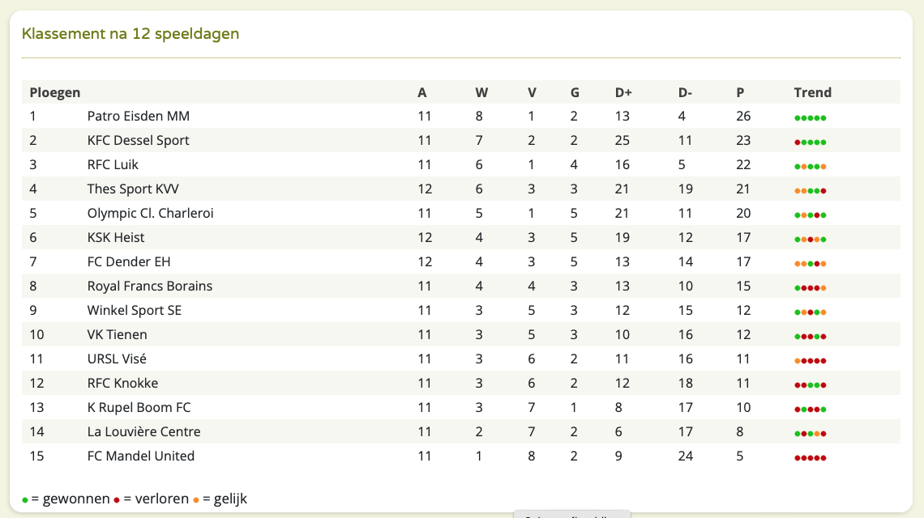Viewport: 924px width, 518px height.
Task: Click Patro Eisden MM trend dots
Action: click(x=811, y=118)
